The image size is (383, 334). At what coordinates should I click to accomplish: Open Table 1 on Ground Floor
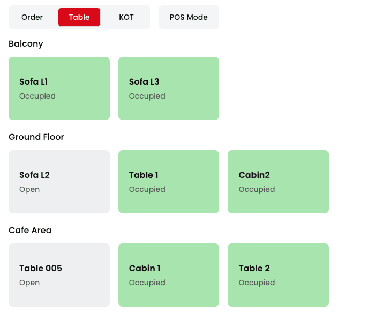click(168, 181)
